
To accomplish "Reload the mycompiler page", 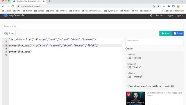I will tap(12, 6).
